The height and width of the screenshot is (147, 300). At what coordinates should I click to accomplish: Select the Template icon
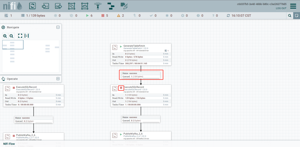tap(111, 6)
